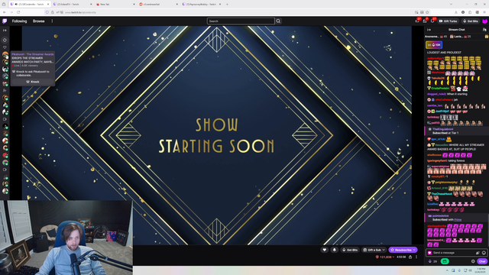Open Pikabooirl channel from the popup
The image size is (489, 275).
[33, 54]
